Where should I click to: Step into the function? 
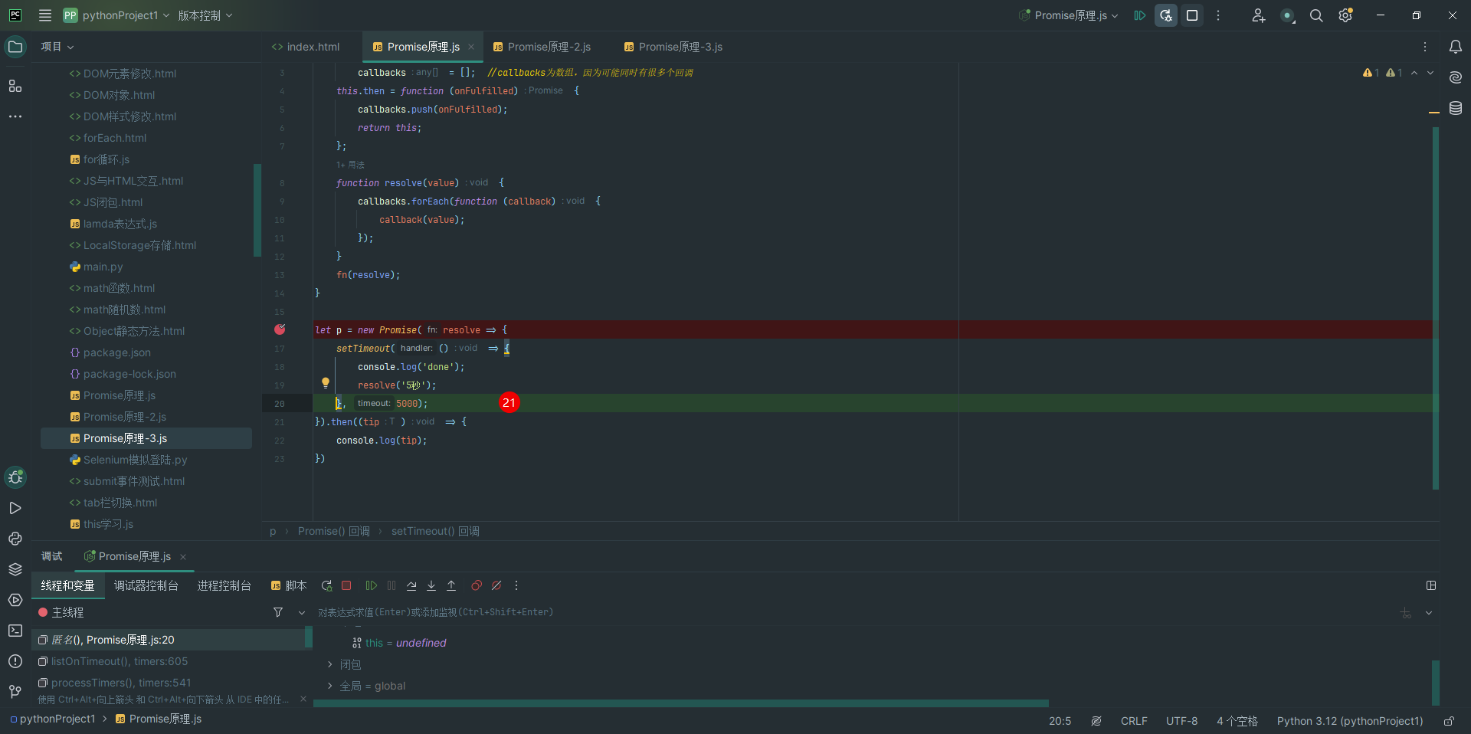[x=431, y=585]
